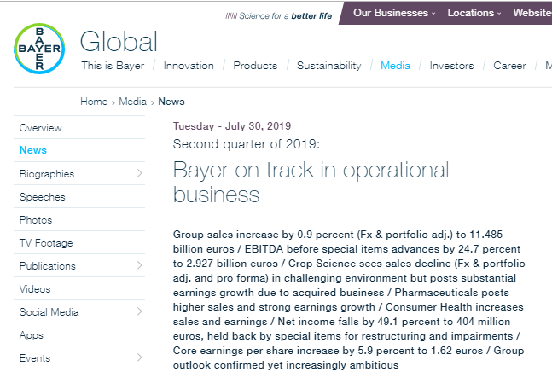
Task: Expand the Events sidebar chevron
Action: [x=139, y=358]
